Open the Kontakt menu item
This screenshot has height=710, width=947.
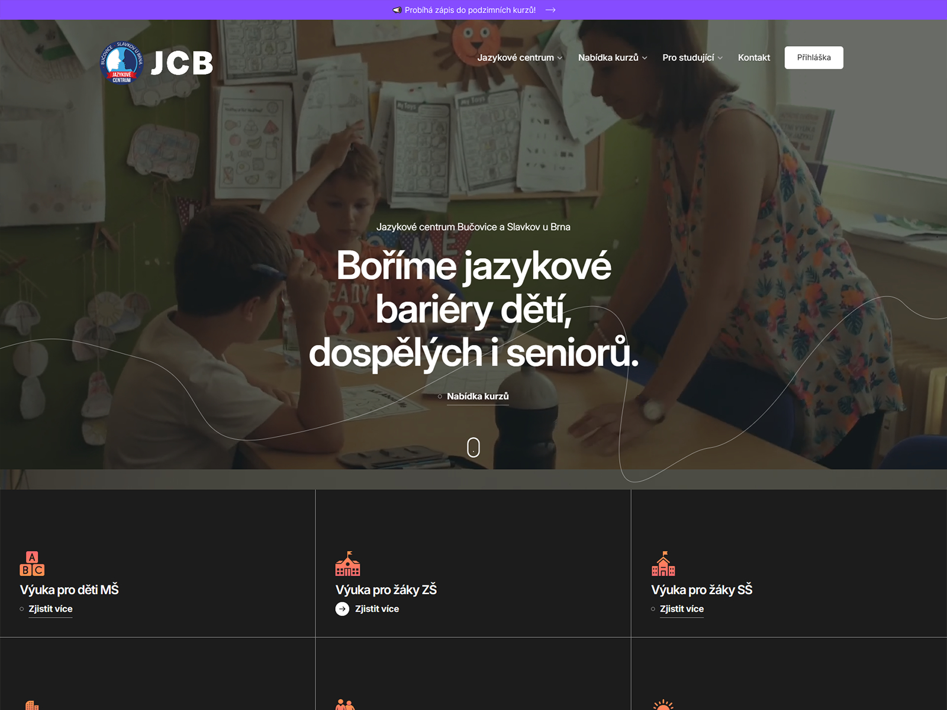[x=754, y=57]
